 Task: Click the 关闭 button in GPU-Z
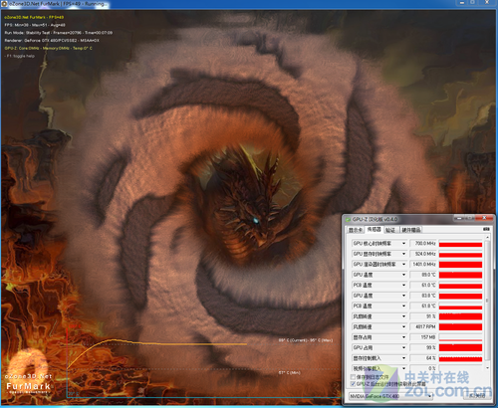point(478,396)
